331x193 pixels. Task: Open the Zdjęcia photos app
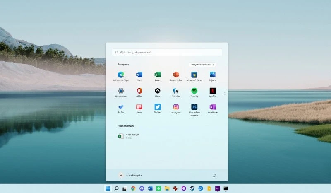point(213,76)
